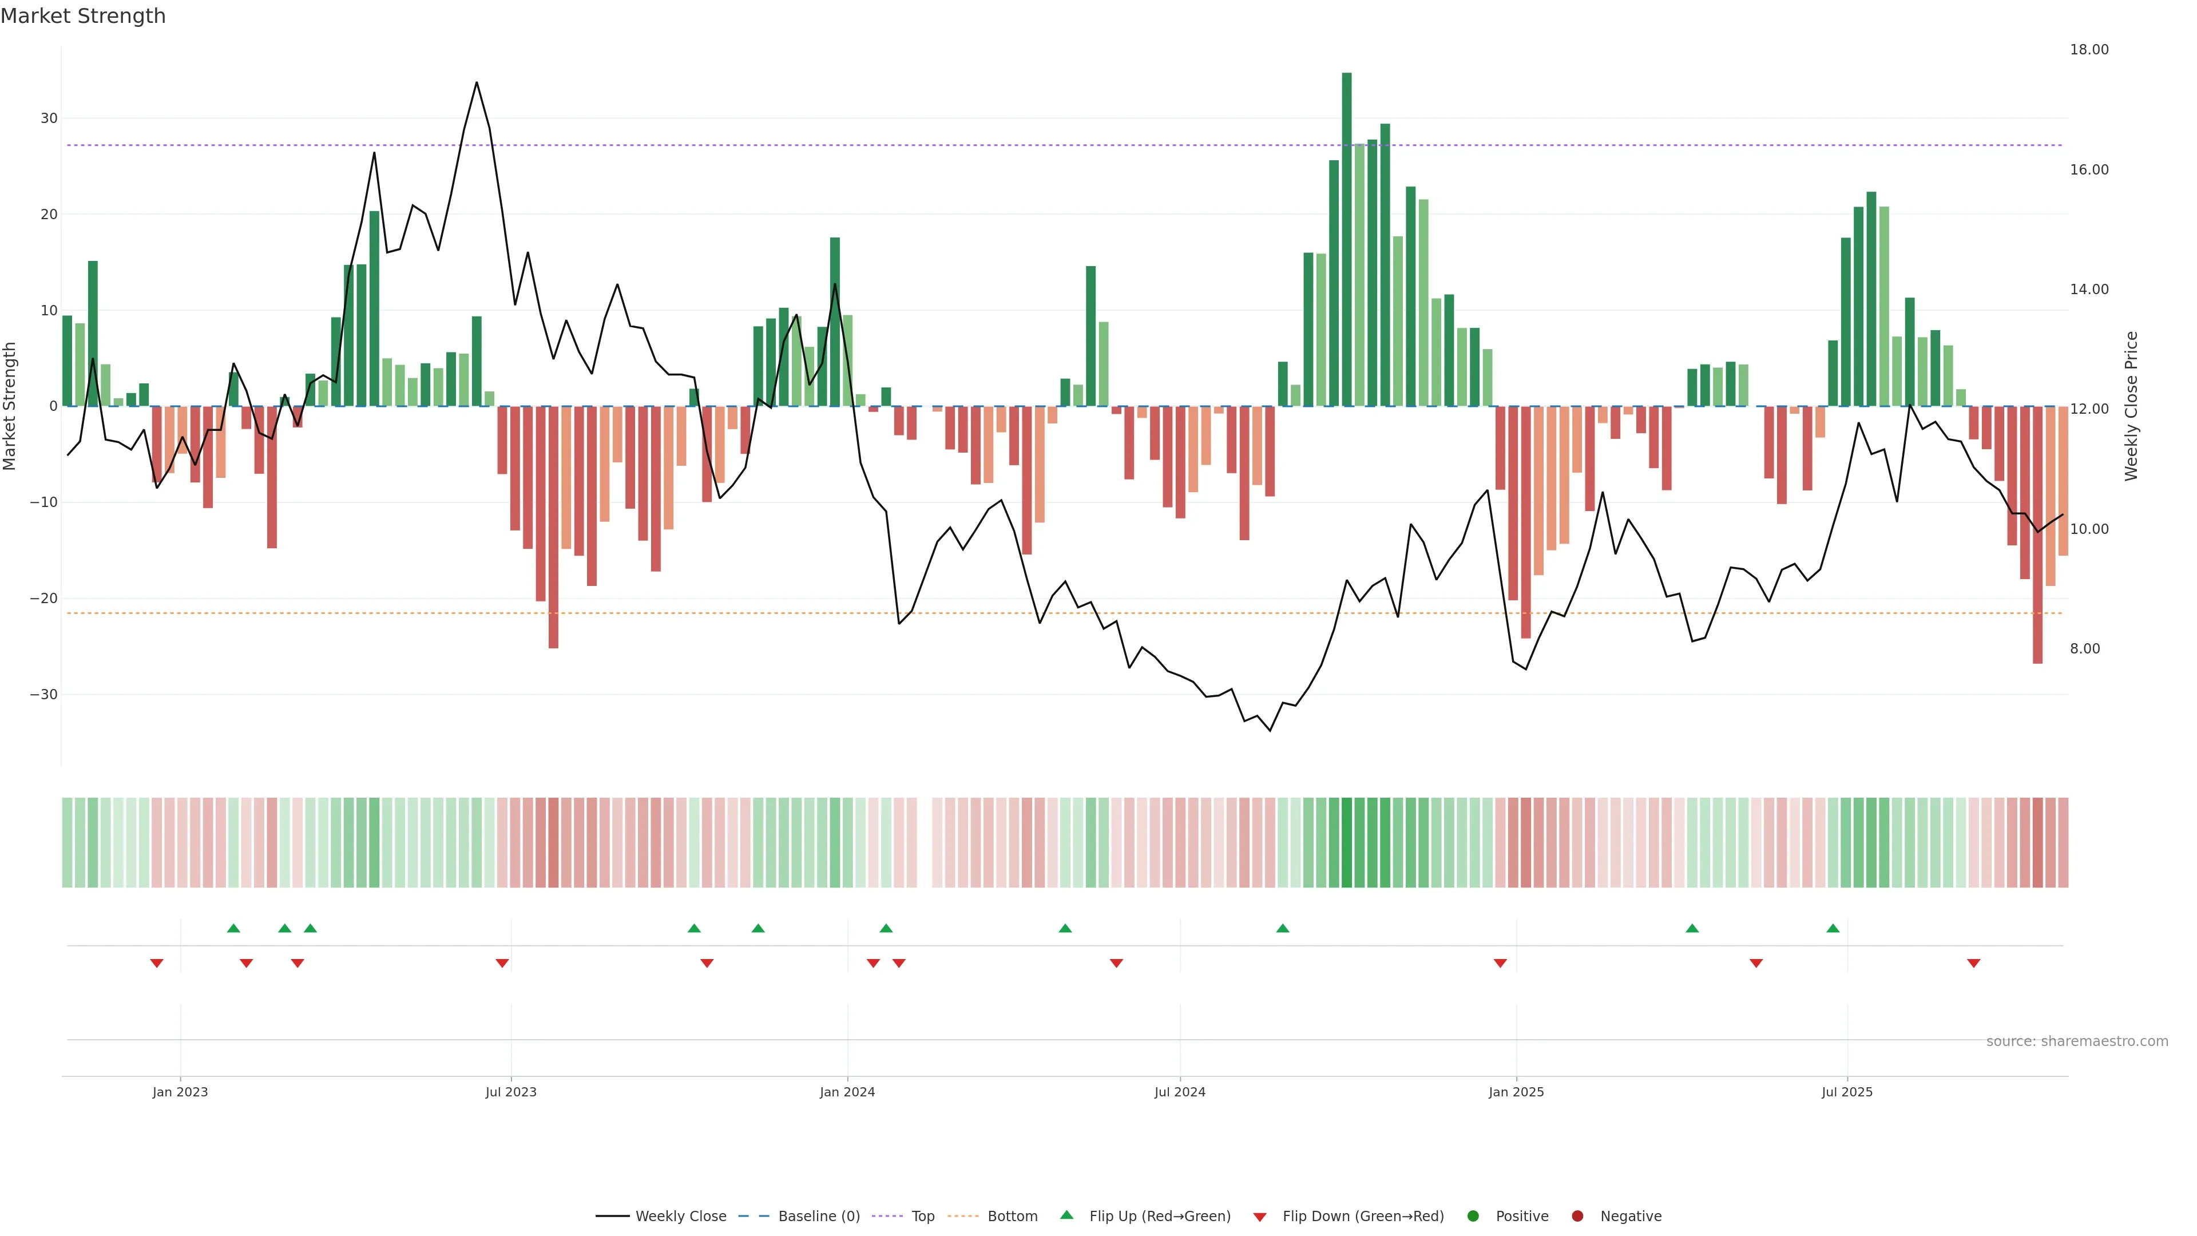
Task: Click the Jan 2024 x-axis label
Action: 847,1092
